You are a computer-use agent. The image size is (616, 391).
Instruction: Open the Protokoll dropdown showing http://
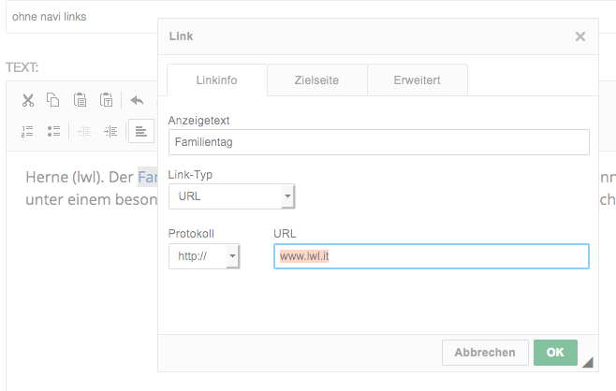click(x=204, y=256)
